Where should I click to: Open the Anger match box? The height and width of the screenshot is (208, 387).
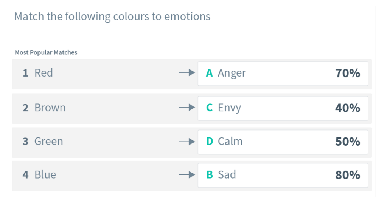point(283,74)
